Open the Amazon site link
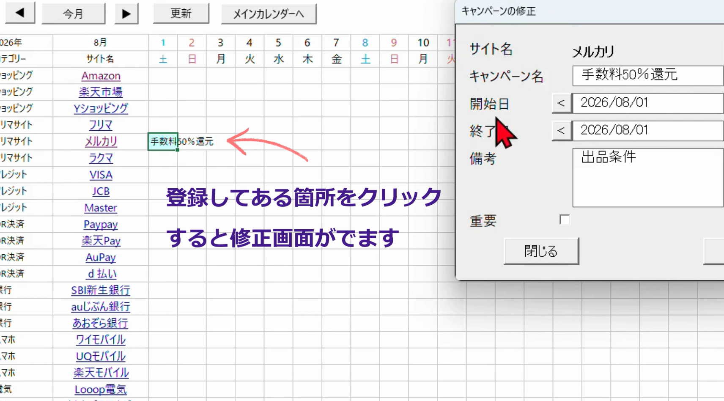This screenshot has width=724, height=401. coord(101,76)
